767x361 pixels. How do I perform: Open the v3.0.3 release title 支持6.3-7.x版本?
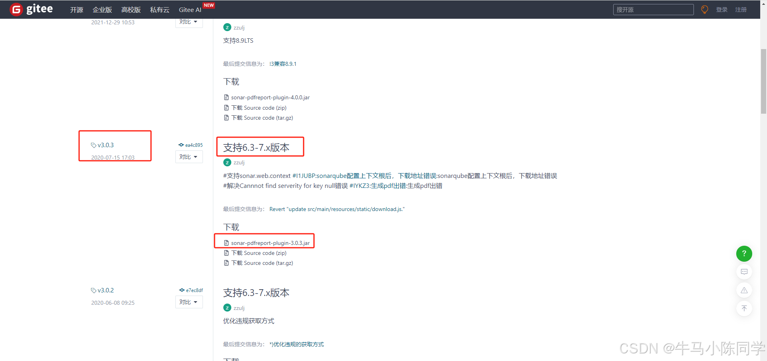coord(256,148)
